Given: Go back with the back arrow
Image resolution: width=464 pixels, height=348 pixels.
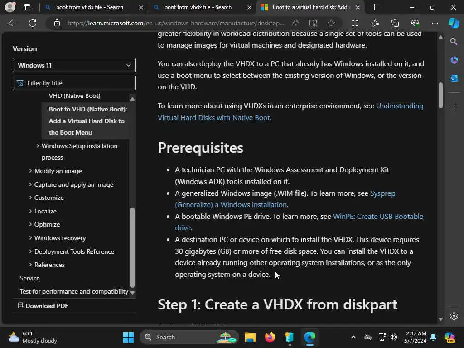Looking at the screenshot, I should (13, 23).
